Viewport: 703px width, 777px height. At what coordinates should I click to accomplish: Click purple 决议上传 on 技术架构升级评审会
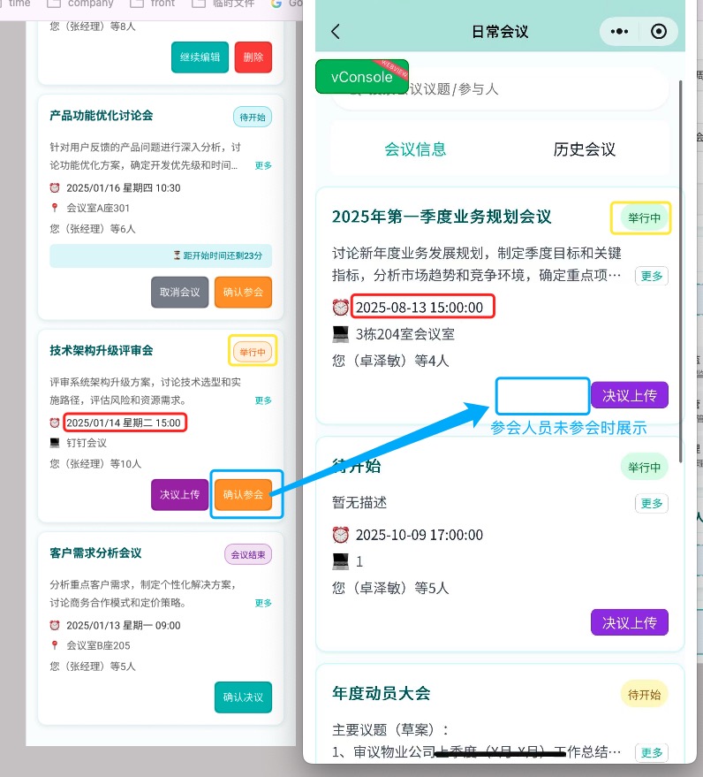179,494
